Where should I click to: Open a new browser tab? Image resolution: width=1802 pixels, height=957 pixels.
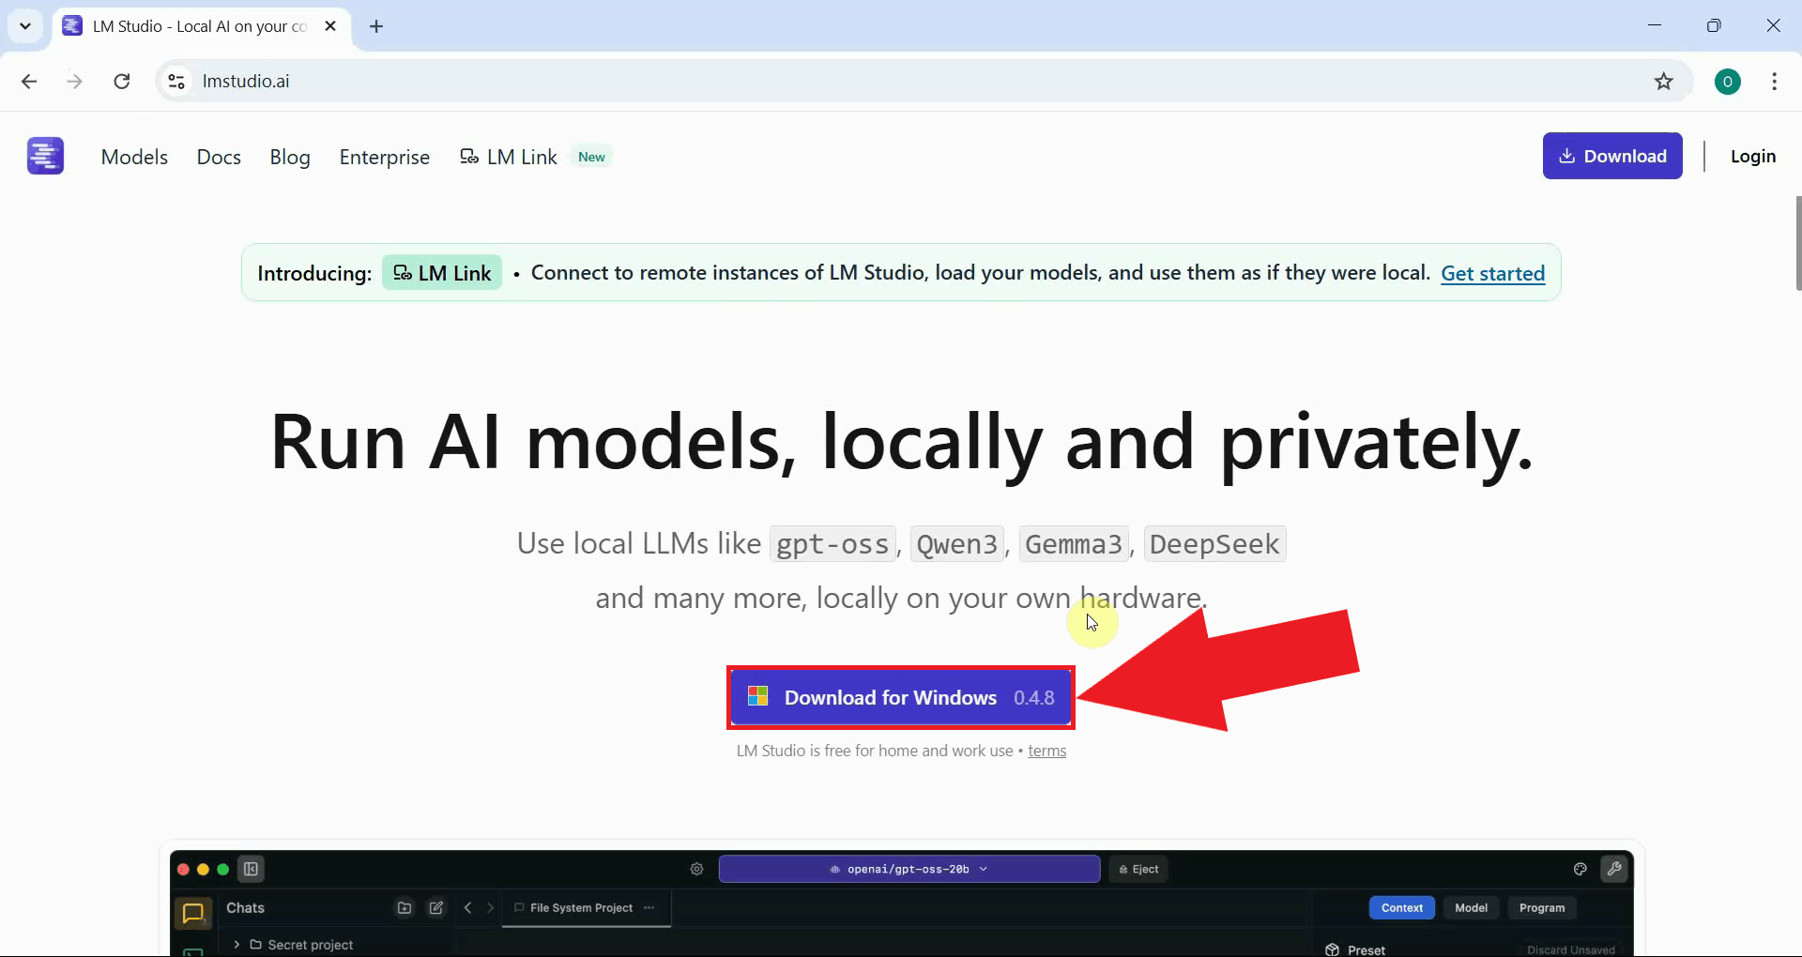[x=376, y=26]
